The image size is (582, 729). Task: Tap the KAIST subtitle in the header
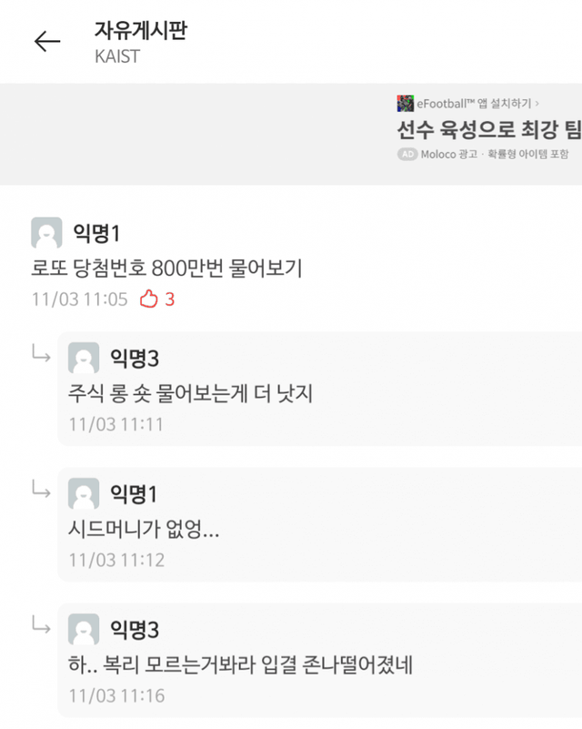(x=117, y=56)
